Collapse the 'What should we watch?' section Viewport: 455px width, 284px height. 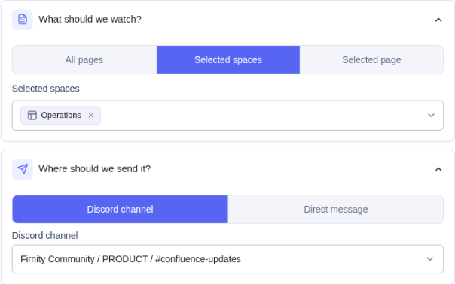(x=438, y=20)
